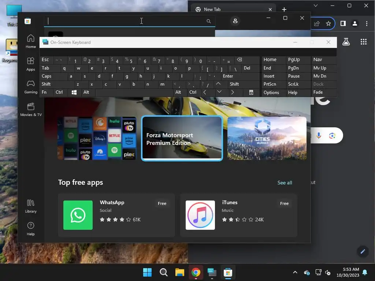375x281 pixels.
Task: Click Options key on On-Screen Keyboard
Action: click(274, 93)
